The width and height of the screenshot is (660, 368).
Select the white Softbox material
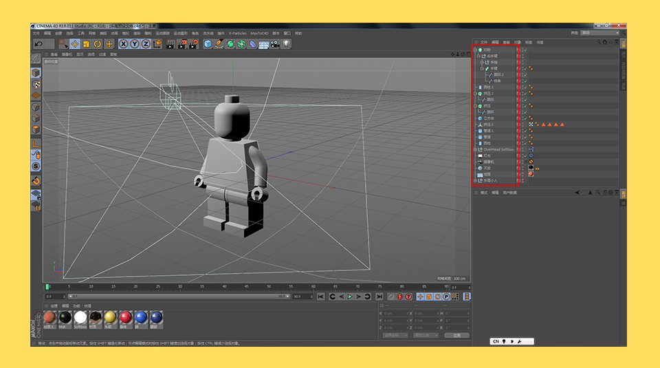point(80,320)
